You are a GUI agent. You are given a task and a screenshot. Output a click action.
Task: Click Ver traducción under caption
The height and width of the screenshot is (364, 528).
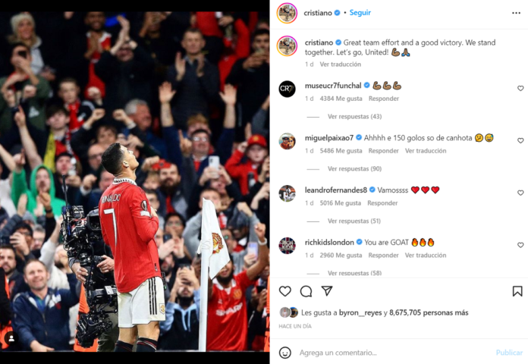tap(340, 64)
